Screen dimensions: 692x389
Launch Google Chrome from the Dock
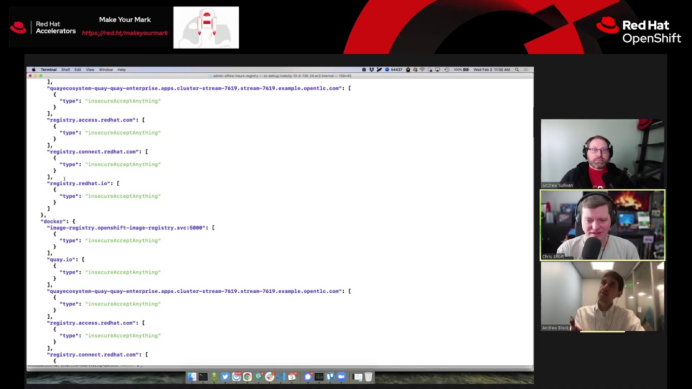coord(247,377)
